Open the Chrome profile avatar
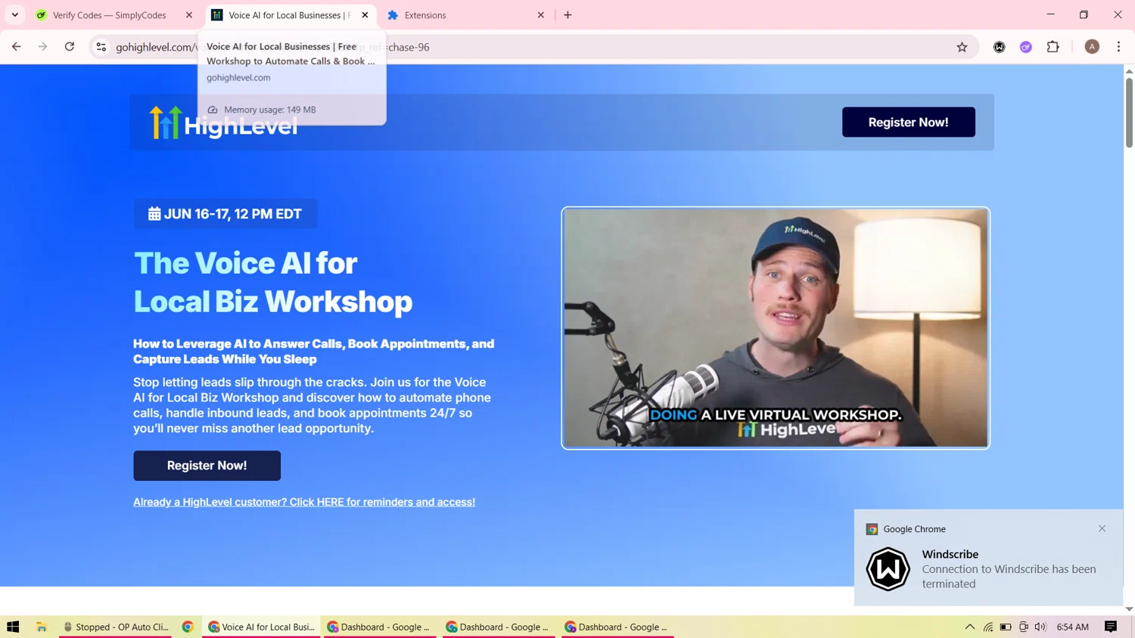The image size is (1135, 638). point(1092,47)
